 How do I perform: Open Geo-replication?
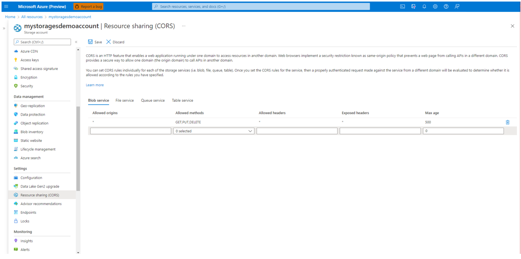[x=32, y=106]
